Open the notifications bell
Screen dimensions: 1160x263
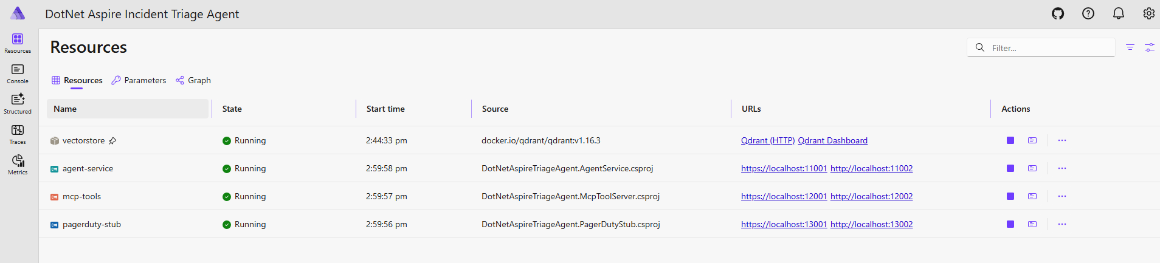pos(1119,13)
